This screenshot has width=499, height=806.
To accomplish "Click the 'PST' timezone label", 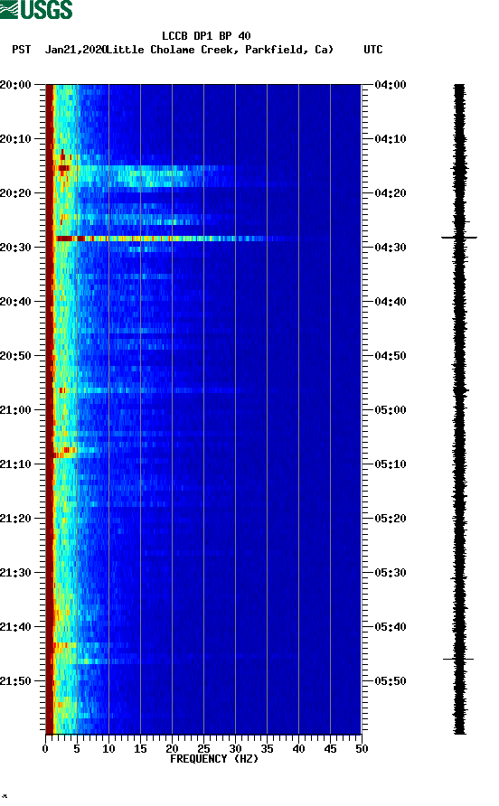I will coord(22,50).
